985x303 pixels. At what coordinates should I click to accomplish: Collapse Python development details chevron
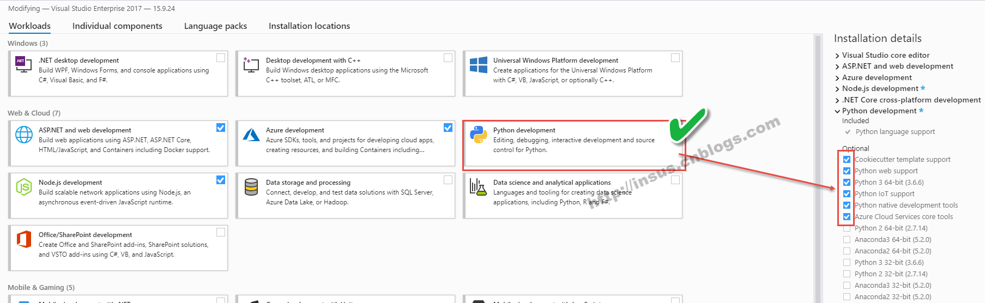coord(837,111)
